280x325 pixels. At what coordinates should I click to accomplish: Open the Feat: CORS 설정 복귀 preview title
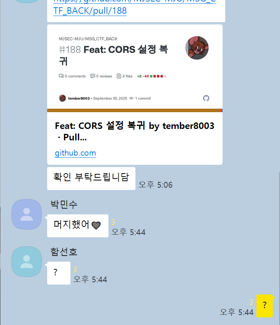(x=135, y=131)
